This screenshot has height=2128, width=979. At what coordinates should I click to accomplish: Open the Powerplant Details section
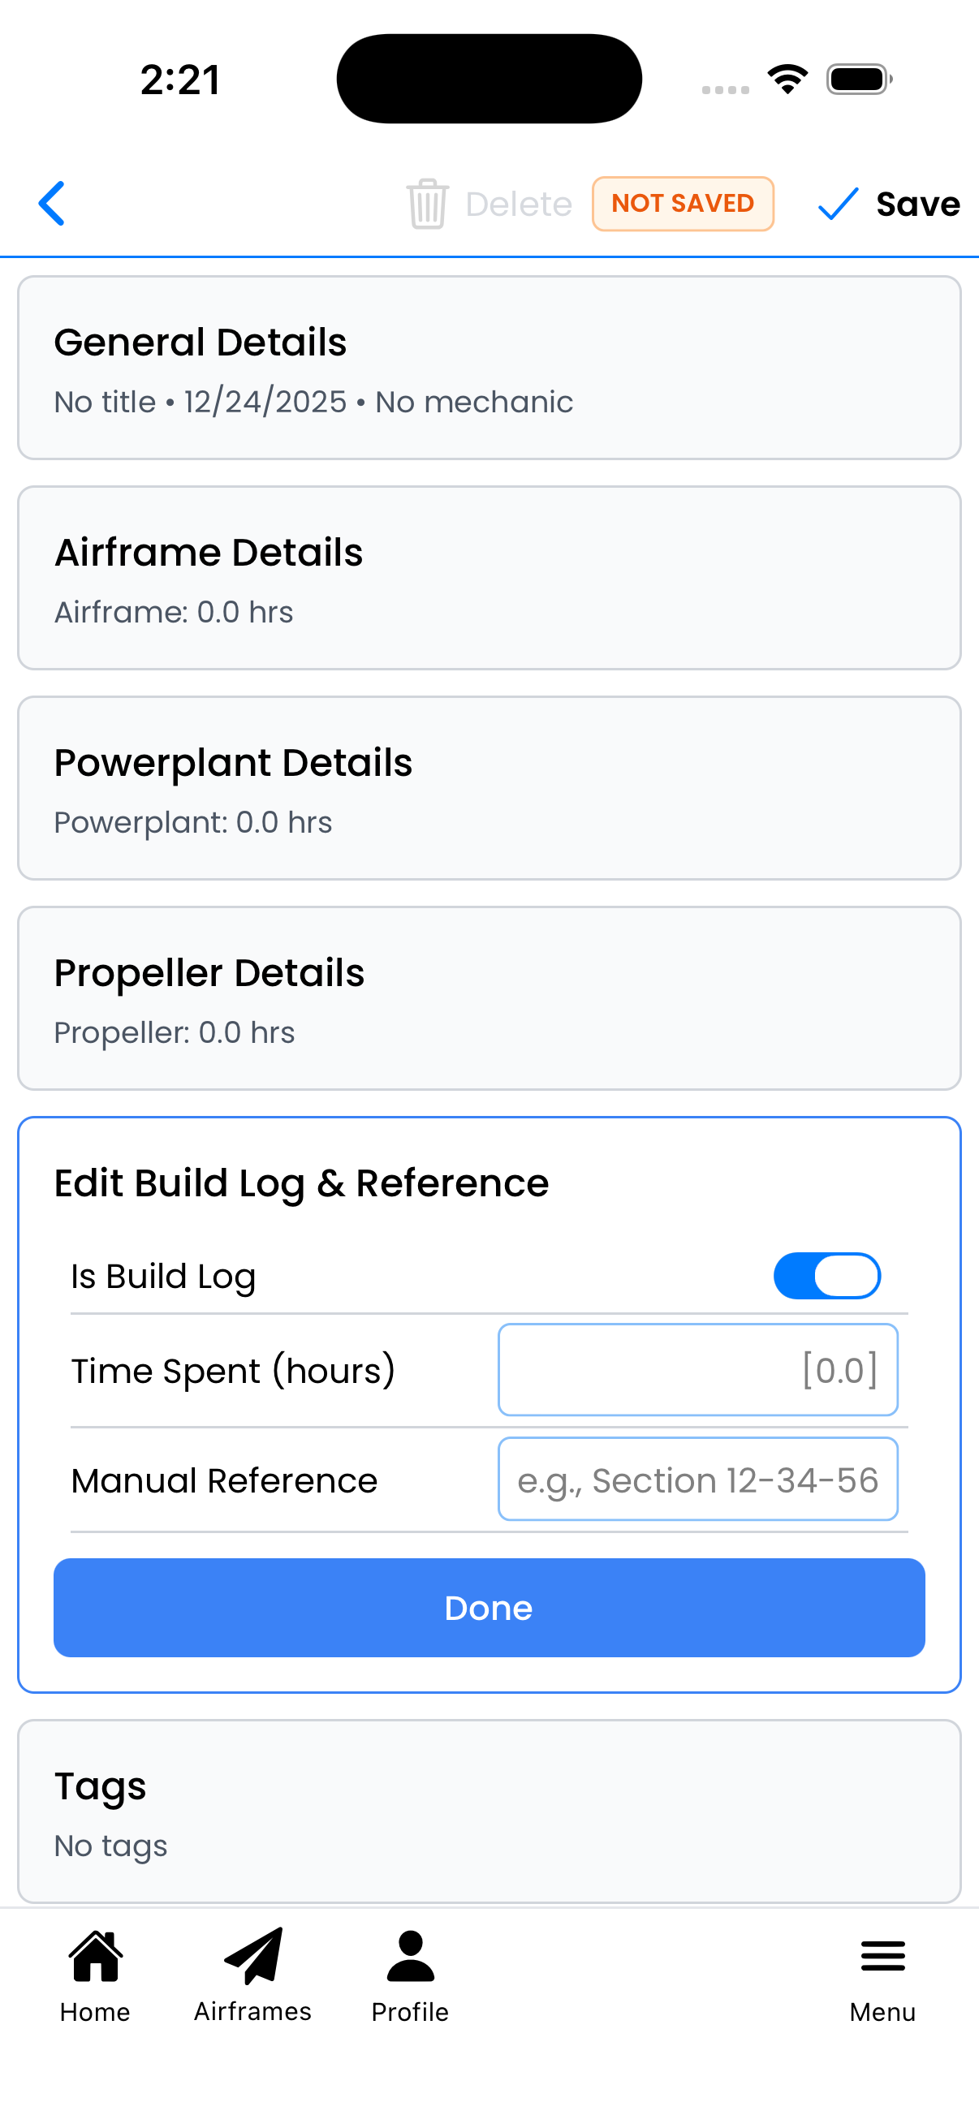tap(489, 788)
